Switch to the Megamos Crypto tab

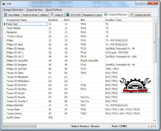coord(92,15)
